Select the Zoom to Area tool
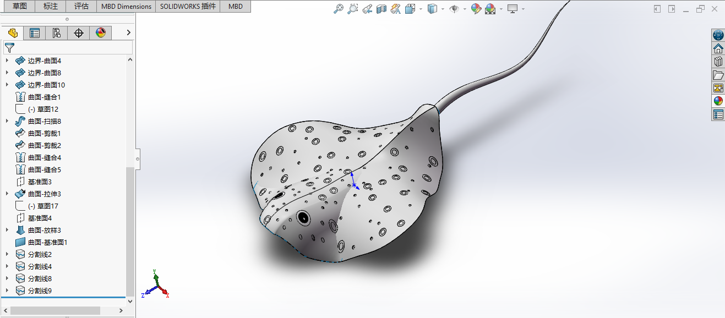This screenshot has width=725, height=318. pyautogui.click(x=353, y=9)
